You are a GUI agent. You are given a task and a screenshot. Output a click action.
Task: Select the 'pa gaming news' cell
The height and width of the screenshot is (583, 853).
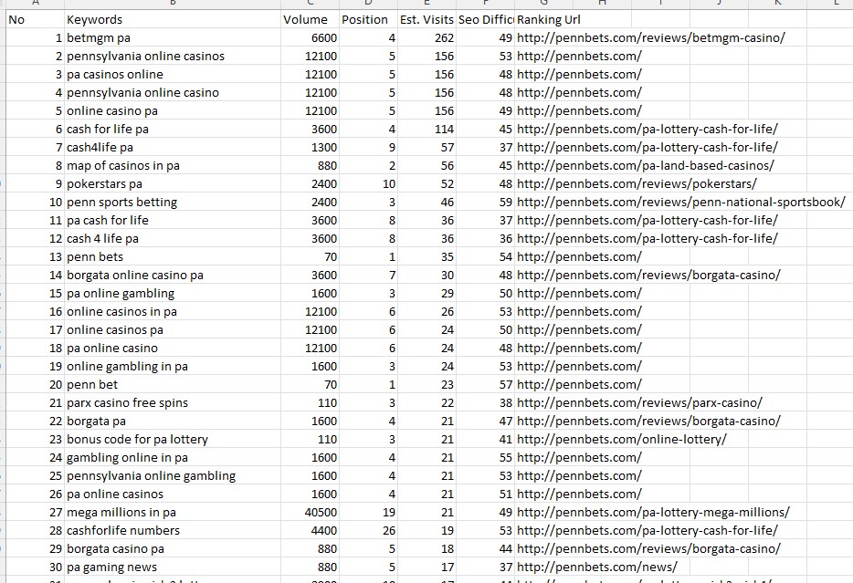[173, 567]
